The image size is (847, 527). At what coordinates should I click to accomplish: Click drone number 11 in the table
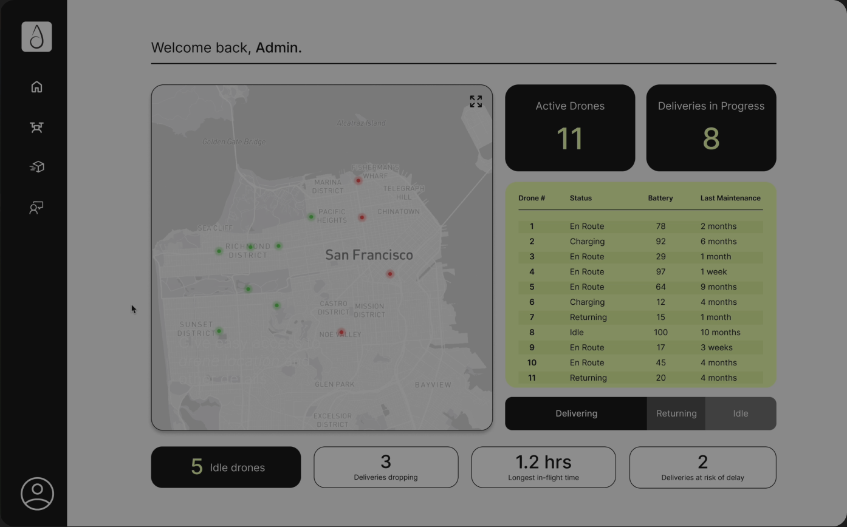(x=532, y=378)
